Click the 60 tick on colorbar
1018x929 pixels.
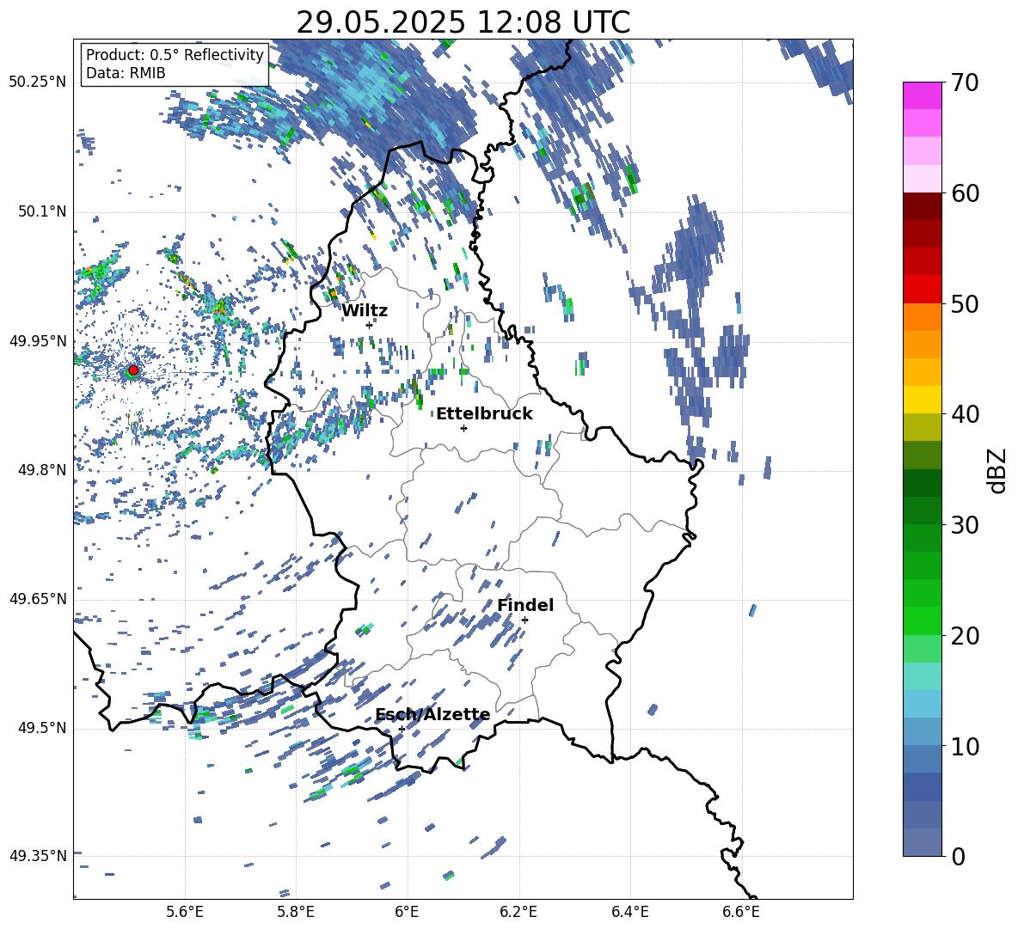[x=964, y=193]
